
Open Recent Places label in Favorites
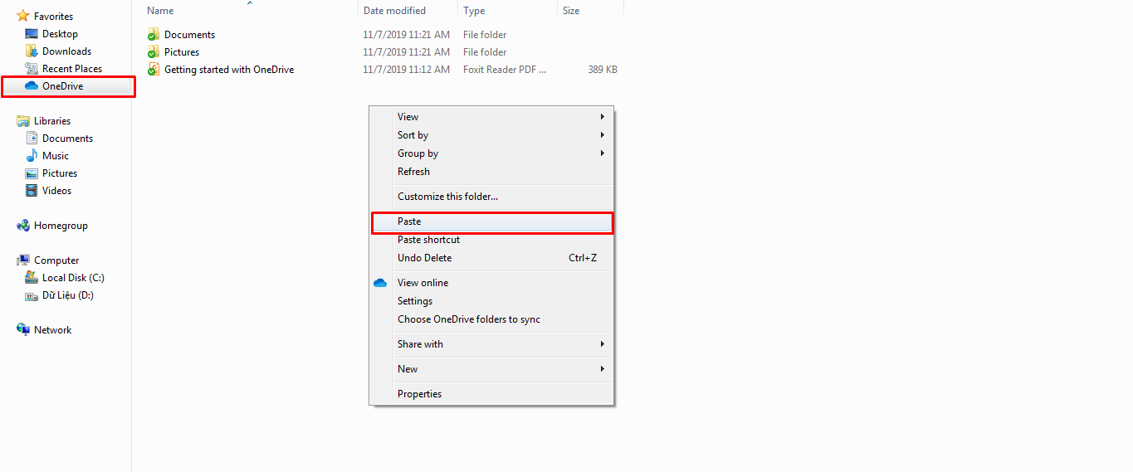(72, 69)
